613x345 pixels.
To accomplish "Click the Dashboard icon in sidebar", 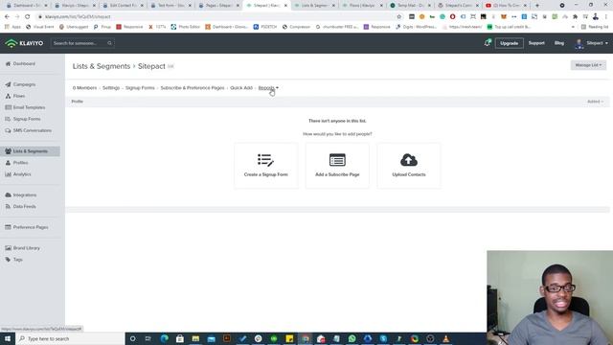I will (8, 64).
